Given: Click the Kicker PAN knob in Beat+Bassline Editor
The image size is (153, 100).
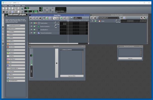Looking at the screenshot, I should click(x=119, y=21).
